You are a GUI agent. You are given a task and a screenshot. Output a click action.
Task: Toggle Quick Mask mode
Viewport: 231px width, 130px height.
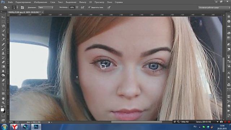tap(3, 116)
